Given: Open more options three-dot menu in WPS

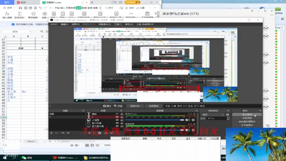Looking at the screenshot, I should [150, 8].
